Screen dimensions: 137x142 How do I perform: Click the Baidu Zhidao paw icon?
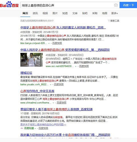tap(22, 128)
